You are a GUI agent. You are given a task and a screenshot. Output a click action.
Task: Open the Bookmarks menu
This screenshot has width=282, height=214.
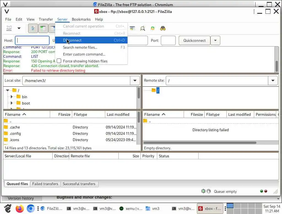[x=81, y=19]
